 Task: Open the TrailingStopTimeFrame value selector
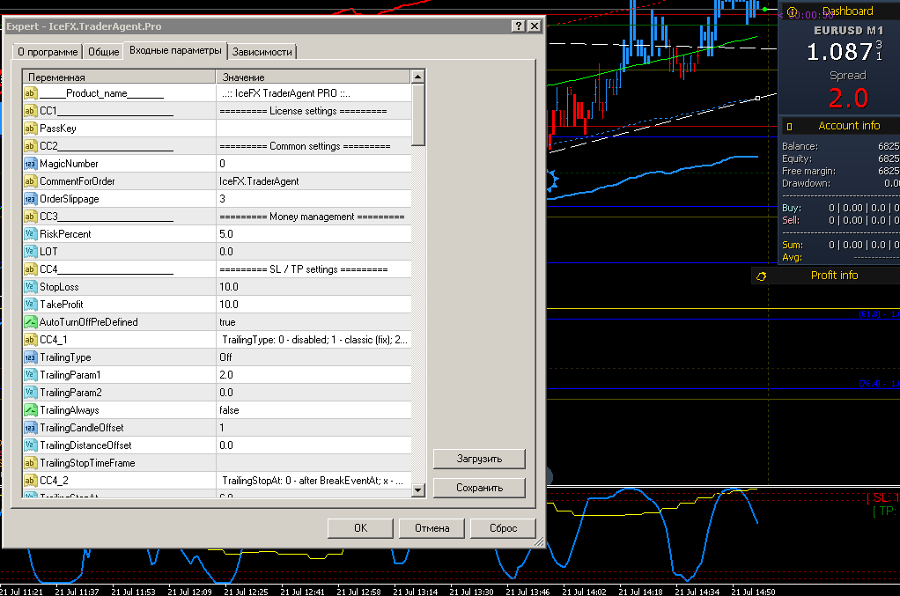pyautogui.click(x=314, y=463)
